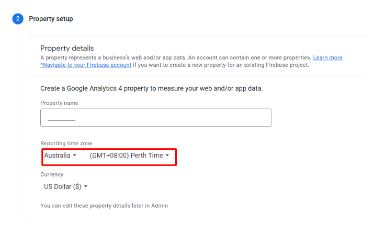Viewport: 385px width, 226px height.
Task: Expand the US Dollar ($) currency dropdown
Action: click(65, 186)
